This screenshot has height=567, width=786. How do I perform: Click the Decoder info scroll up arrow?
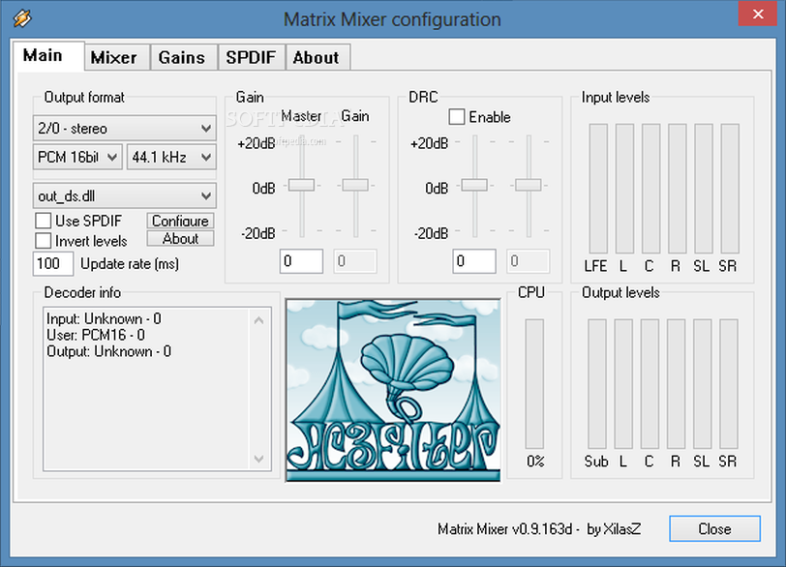(259, 320)
